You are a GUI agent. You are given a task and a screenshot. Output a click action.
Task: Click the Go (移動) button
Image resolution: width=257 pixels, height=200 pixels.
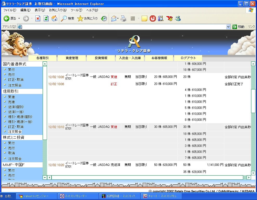(x=239, y=27)
